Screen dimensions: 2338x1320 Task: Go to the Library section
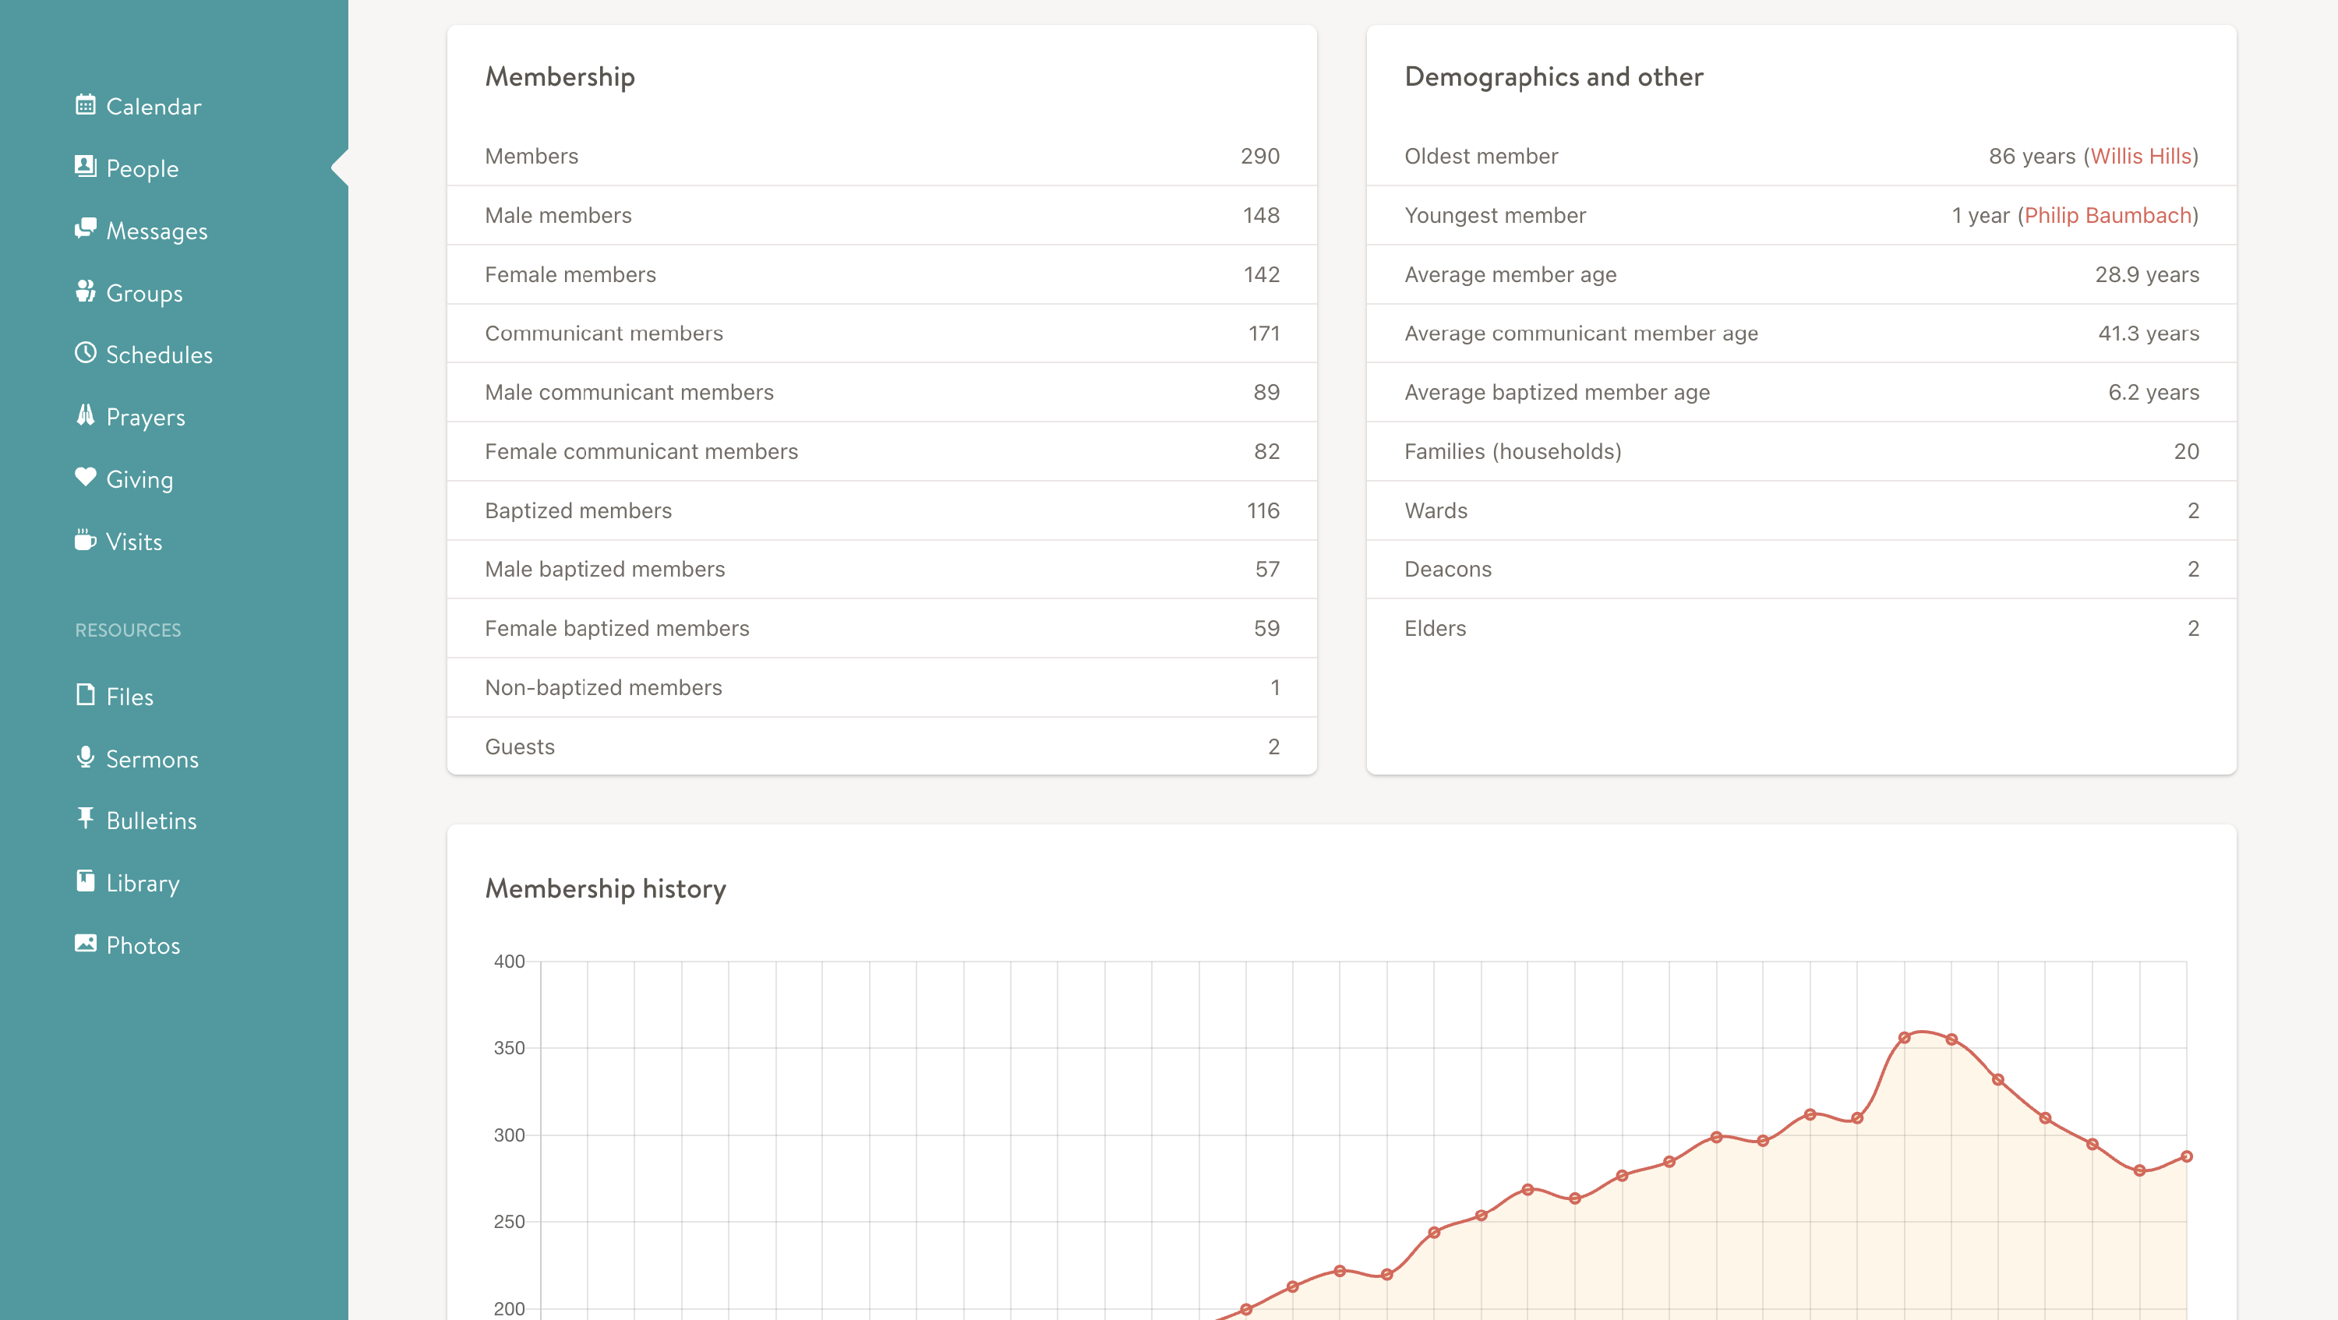(142, 883)
